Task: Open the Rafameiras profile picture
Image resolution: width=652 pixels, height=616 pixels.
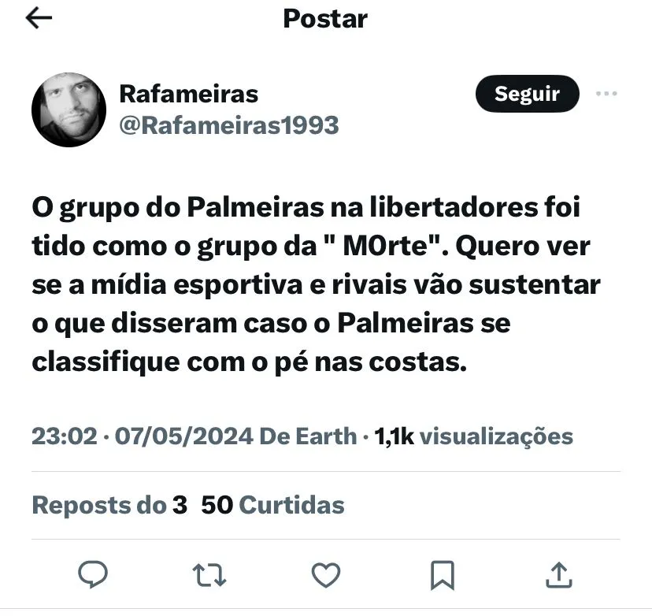Action: point(69,109)
